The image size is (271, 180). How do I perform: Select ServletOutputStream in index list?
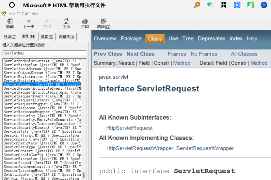(42, 73)
